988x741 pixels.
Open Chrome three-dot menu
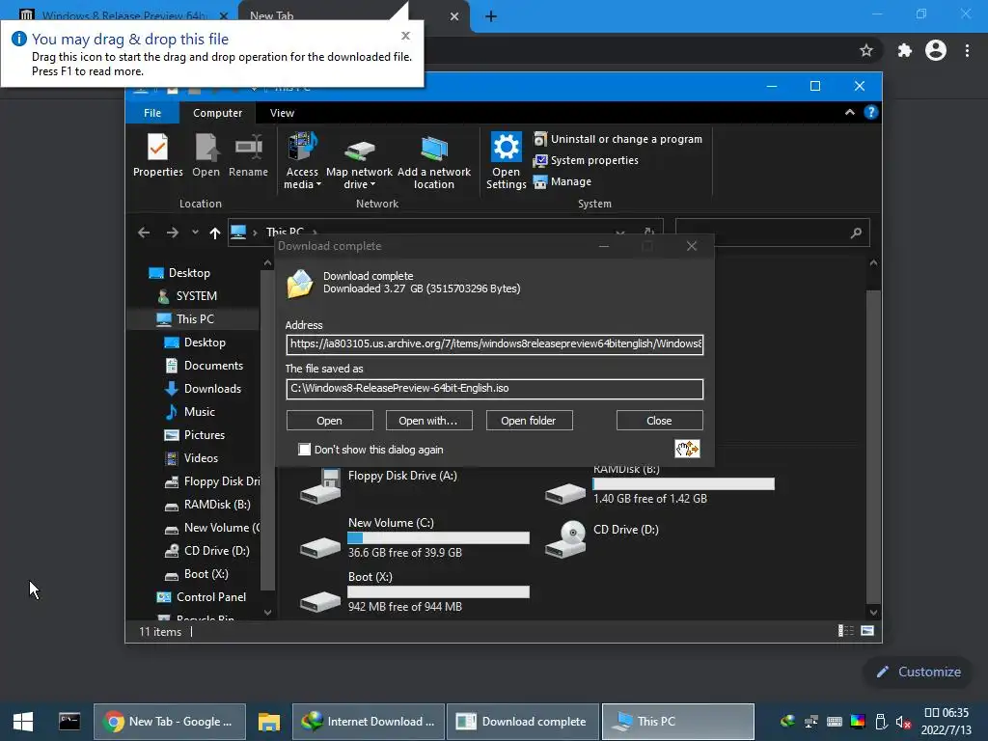coord(967,50)
